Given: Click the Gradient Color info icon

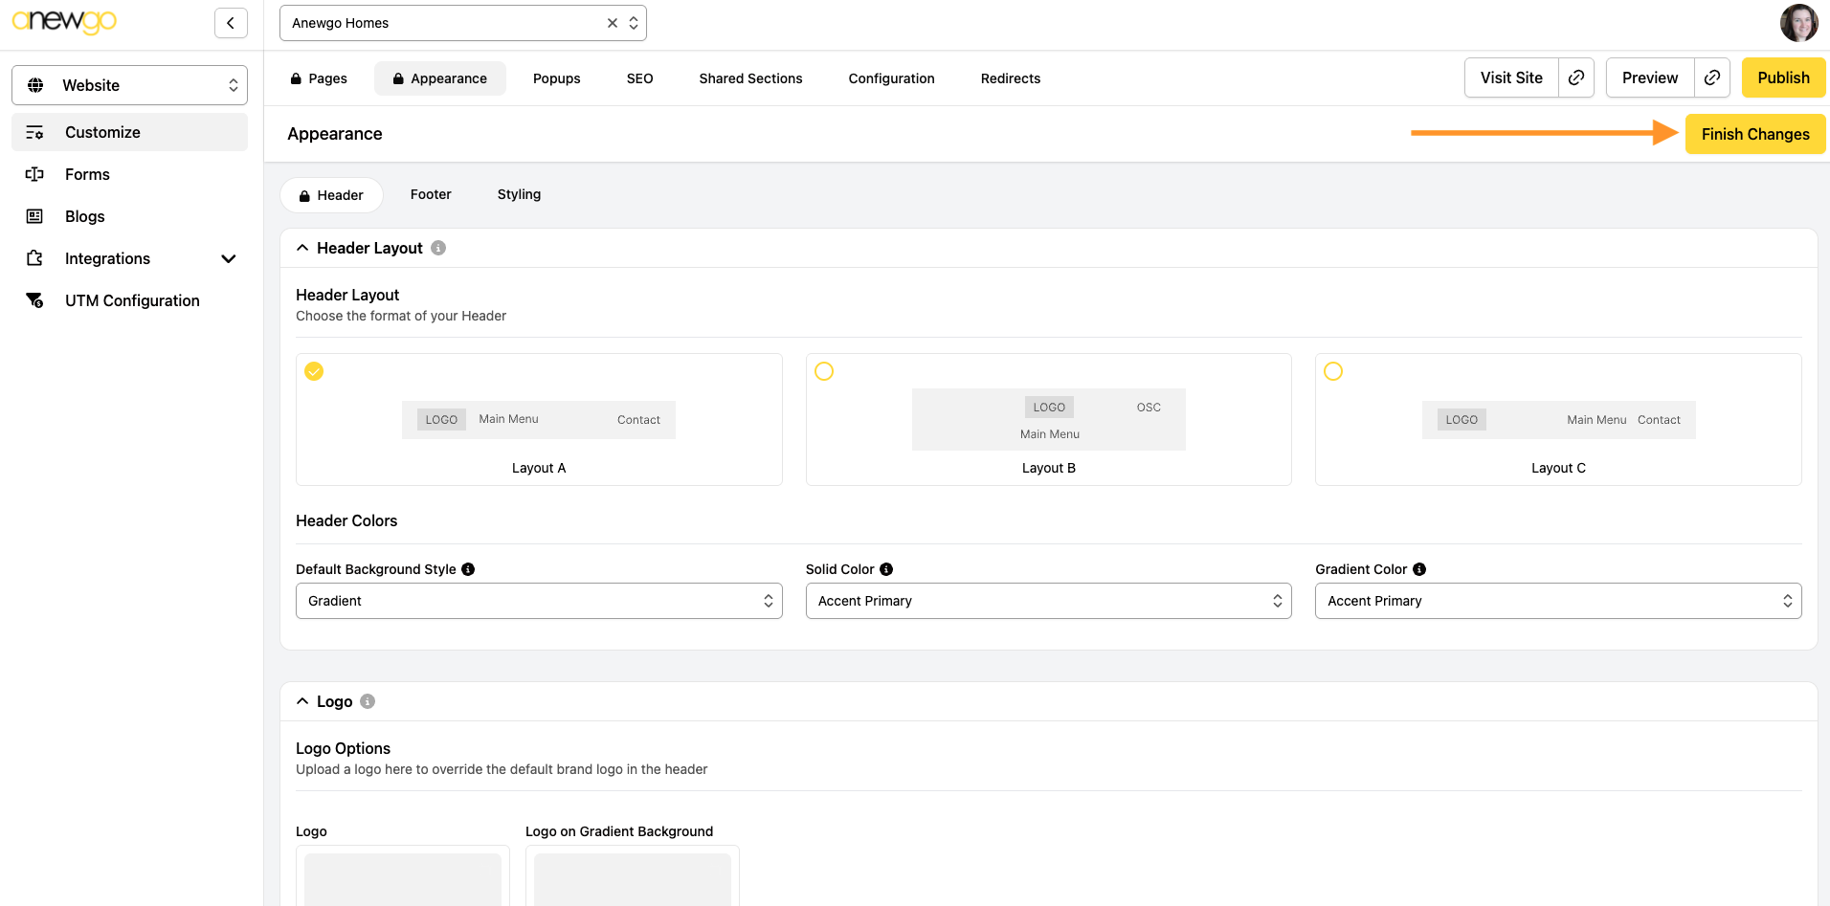Looking at the screenshot, I should (x=1419, y=569).
